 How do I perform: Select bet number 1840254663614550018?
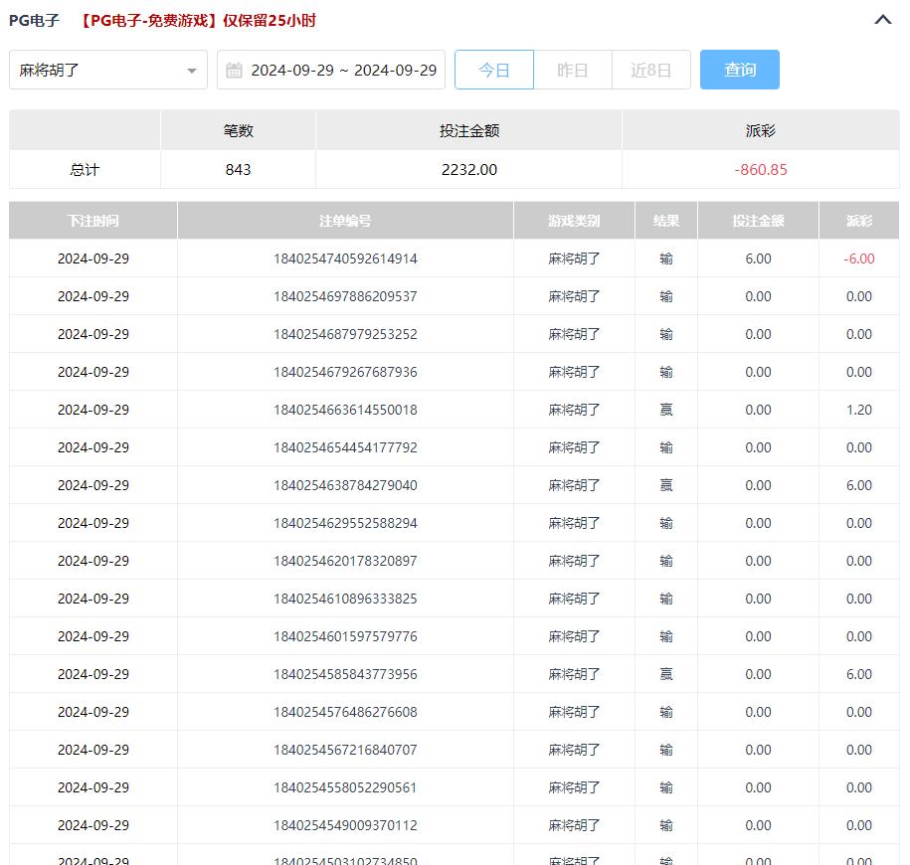tap(345, 410)
